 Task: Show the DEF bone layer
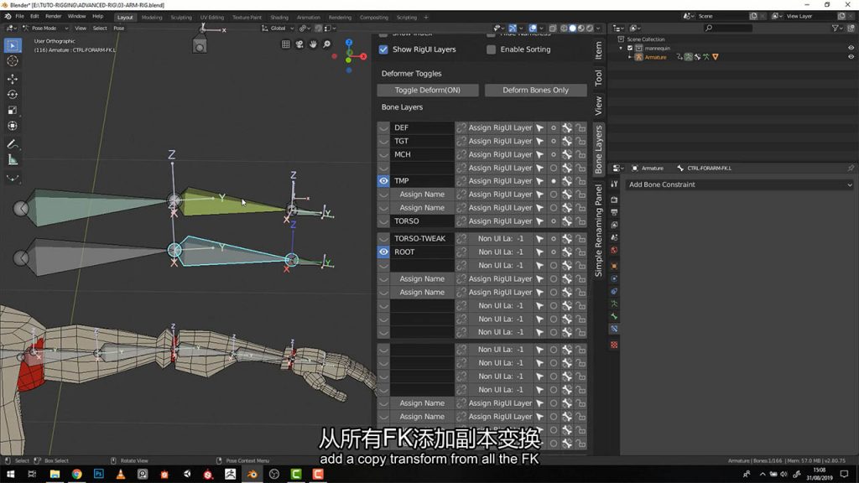[383, 127]
